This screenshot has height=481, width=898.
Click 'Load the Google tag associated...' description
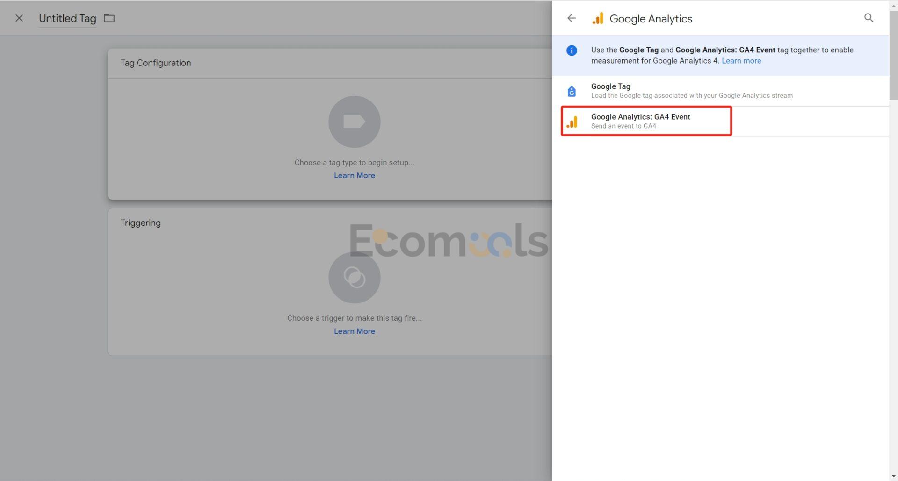(692, 96)
